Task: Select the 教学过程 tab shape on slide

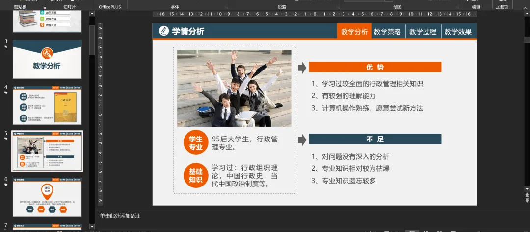Action: tap(424, 31)
